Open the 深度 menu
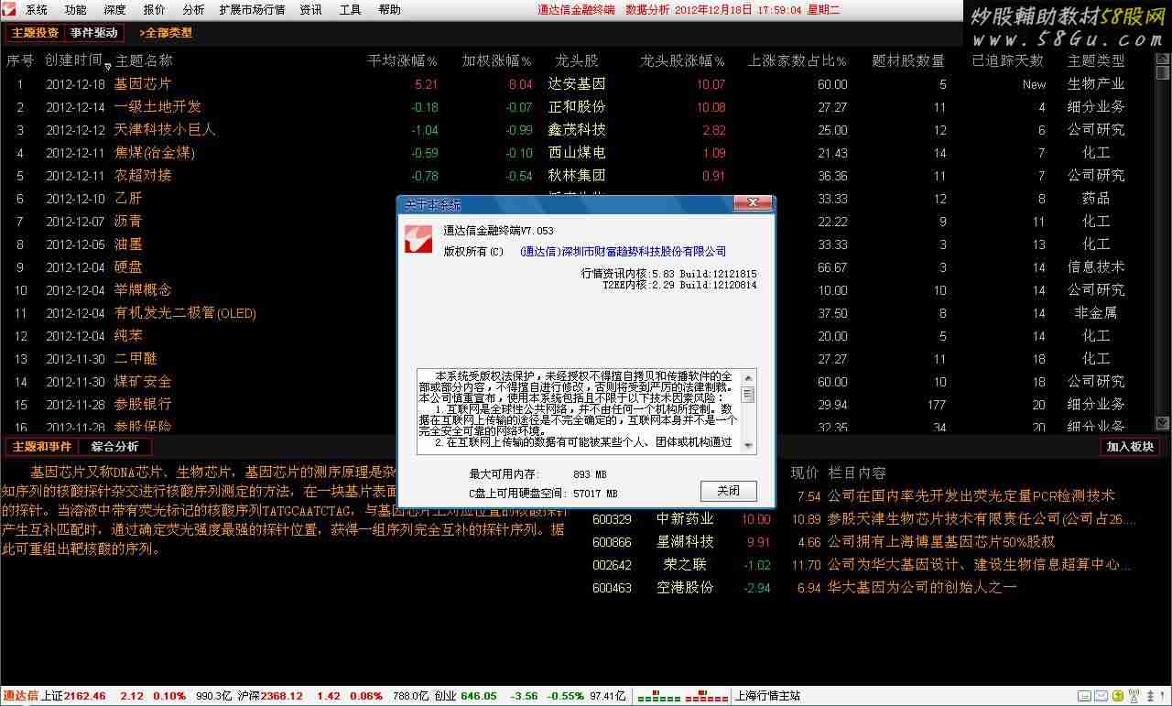Viewport: 1172px width, 706px height. click(x=114, y=10)
